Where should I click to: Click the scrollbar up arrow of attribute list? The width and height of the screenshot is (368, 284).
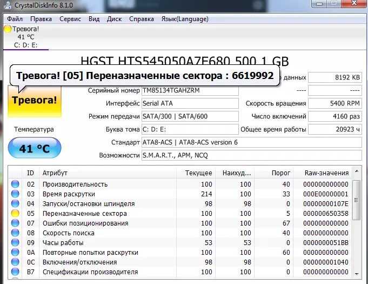[x=357, y=171]
